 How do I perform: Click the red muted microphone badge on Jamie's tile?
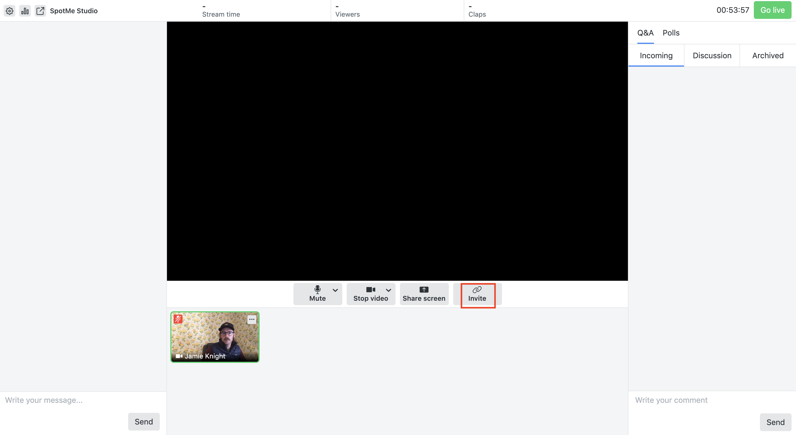pos(178,319)
